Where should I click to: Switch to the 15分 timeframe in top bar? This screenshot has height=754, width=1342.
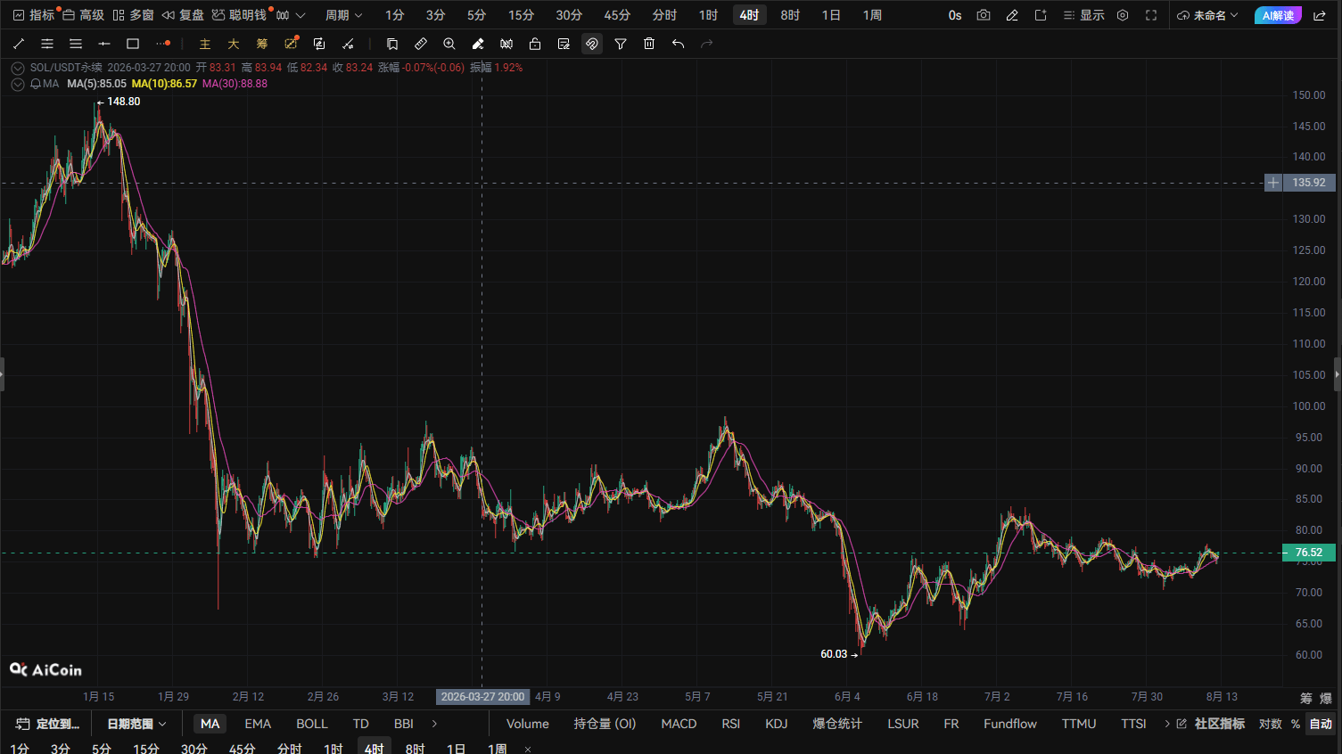click(521, 15)
